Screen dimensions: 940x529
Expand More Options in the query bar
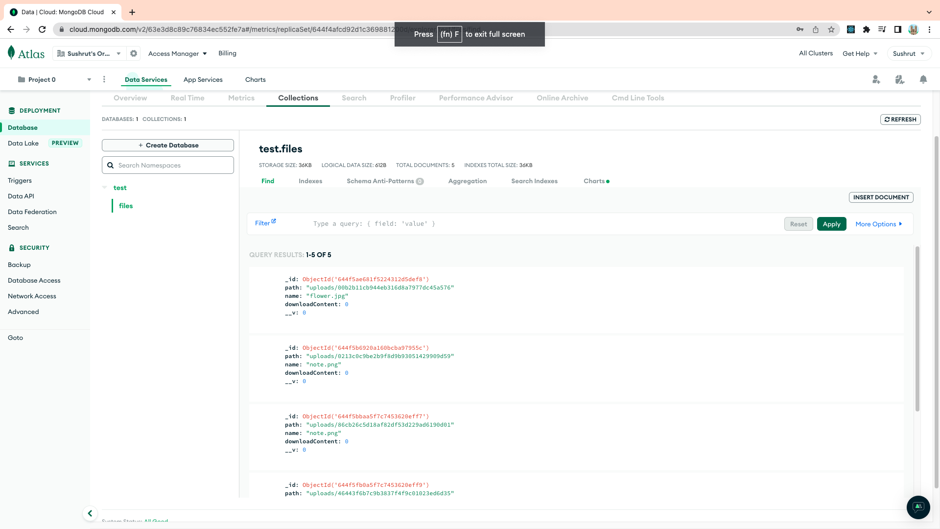pyautogui.click(x=878, y=224)
